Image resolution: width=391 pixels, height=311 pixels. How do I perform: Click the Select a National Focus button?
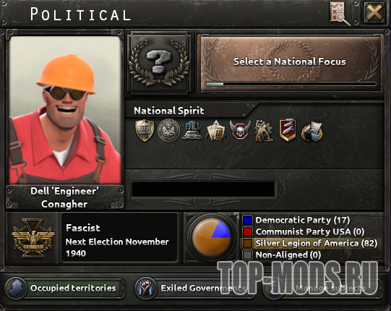[290, 64]
